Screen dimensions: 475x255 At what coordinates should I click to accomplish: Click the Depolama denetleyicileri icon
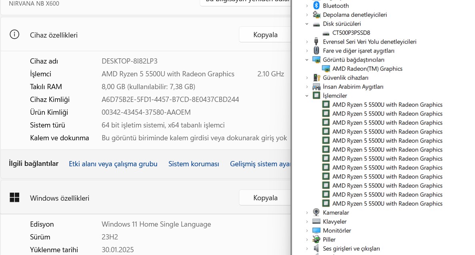[316, 14]
